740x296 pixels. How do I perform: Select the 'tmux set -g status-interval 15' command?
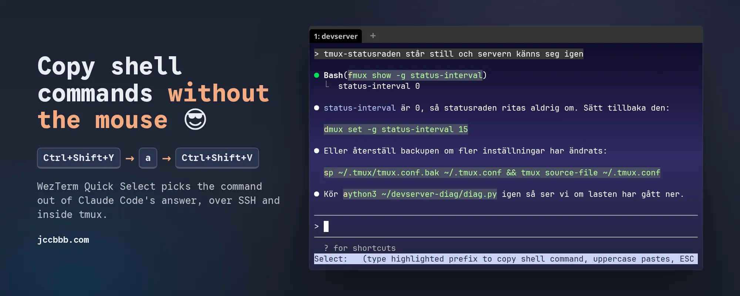(396, 129)
